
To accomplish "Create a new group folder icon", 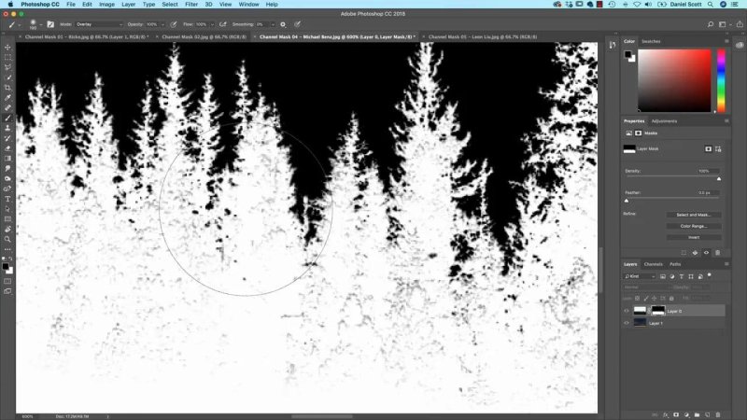I will (697, 414).
